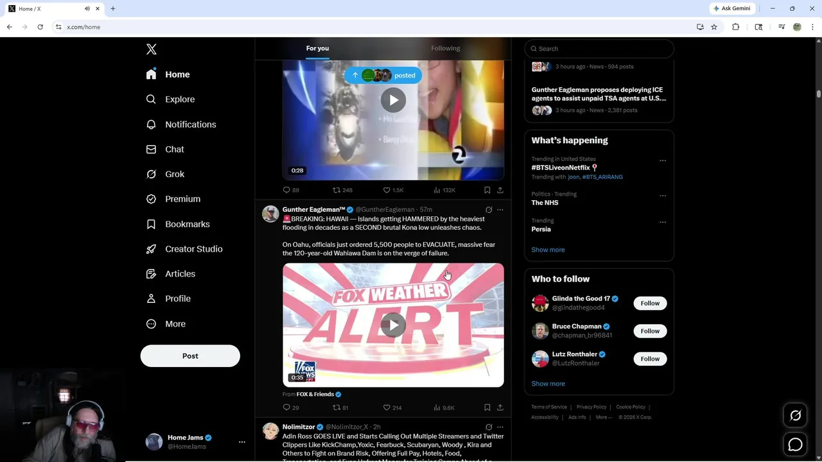Bookmark the post with 132K views
This screenshot has width=822, height=462.
point(487,190)
